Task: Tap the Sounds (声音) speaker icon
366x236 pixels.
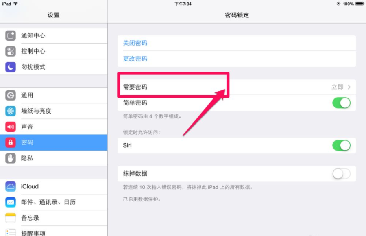Action: tap(11, 127)
